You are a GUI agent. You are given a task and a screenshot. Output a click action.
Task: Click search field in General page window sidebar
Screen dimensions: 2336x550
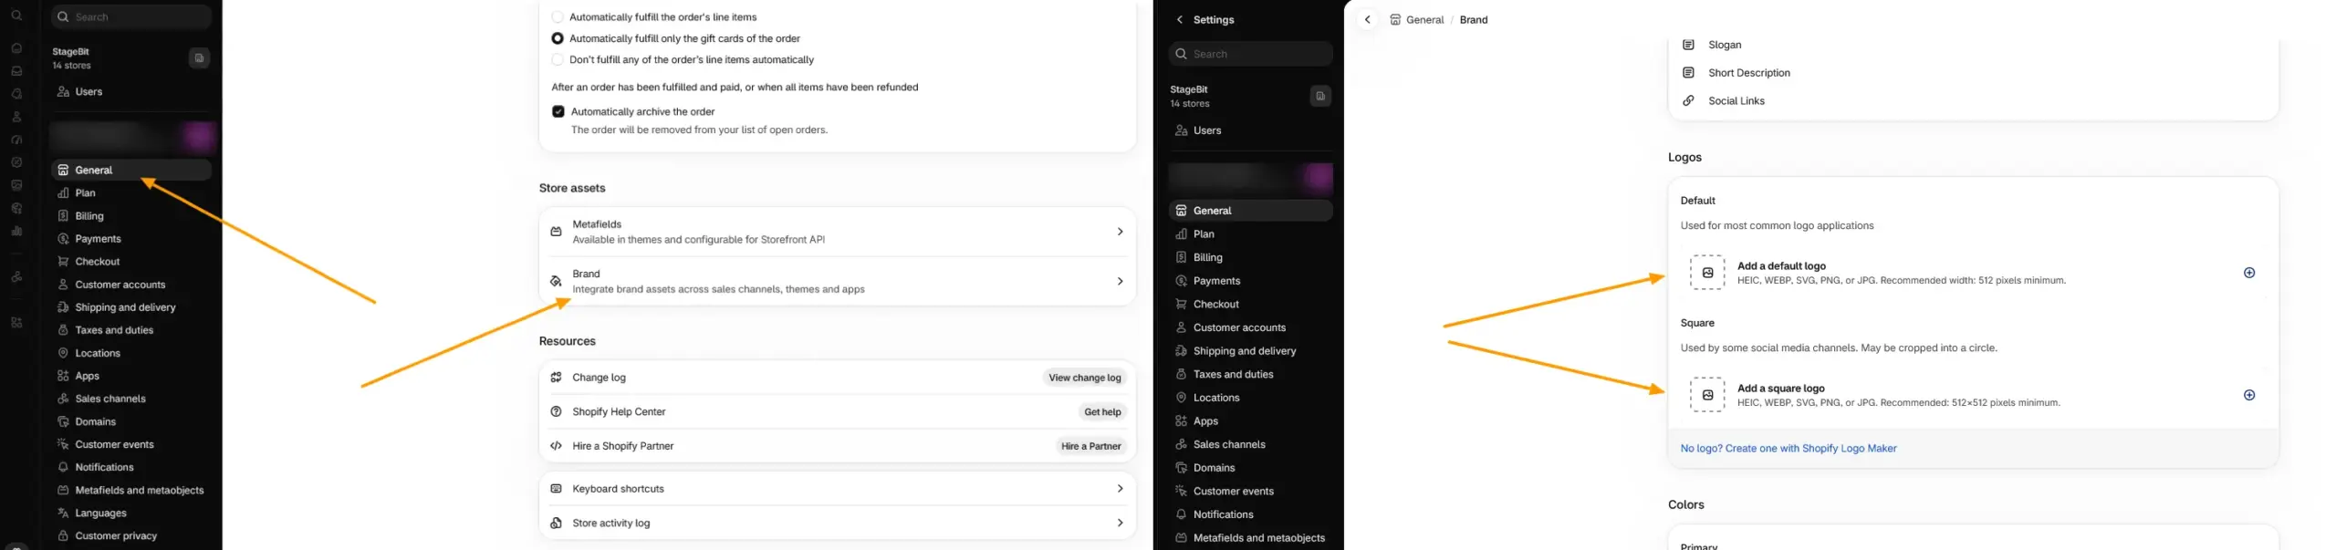coord(130,16)
